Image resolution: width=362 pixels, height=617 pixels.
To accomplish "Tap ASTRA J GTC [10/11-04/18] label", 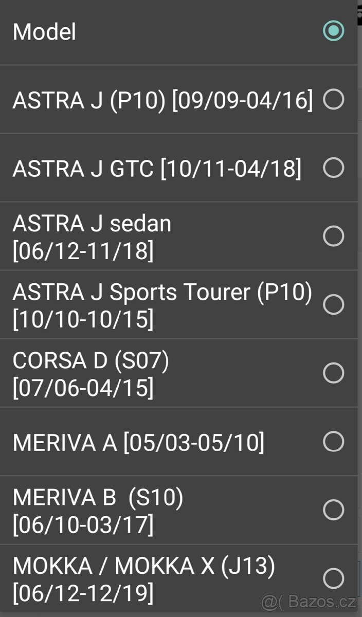I will (157, 168).
